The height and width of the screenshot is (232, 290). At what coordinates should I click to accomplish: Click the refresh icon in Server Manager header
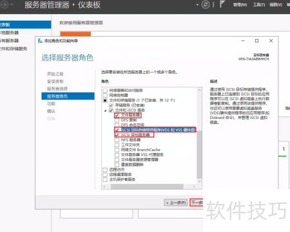point(206,4)
